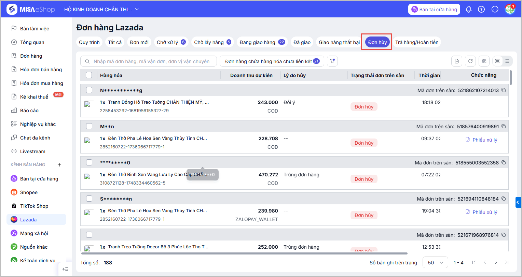Jump to the last page of records
This screenshot has width=522, height=277.
click(507, 262)
